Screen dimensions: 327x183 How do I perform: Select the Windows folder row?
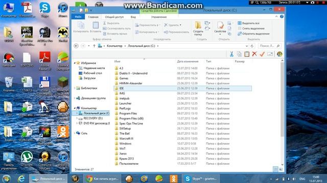click(x=183, y=143)
